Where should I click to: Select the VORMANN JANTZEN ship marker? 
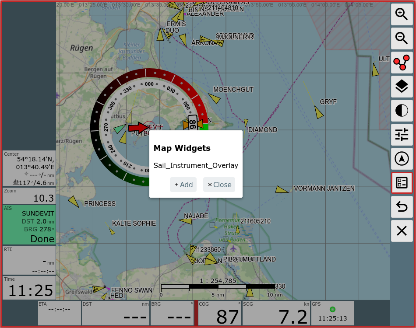282,190
